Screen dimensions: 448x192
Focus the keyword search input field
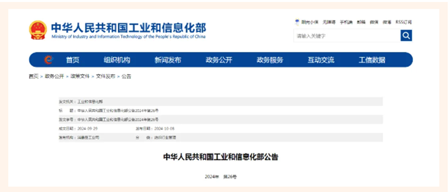click(347, 36)
